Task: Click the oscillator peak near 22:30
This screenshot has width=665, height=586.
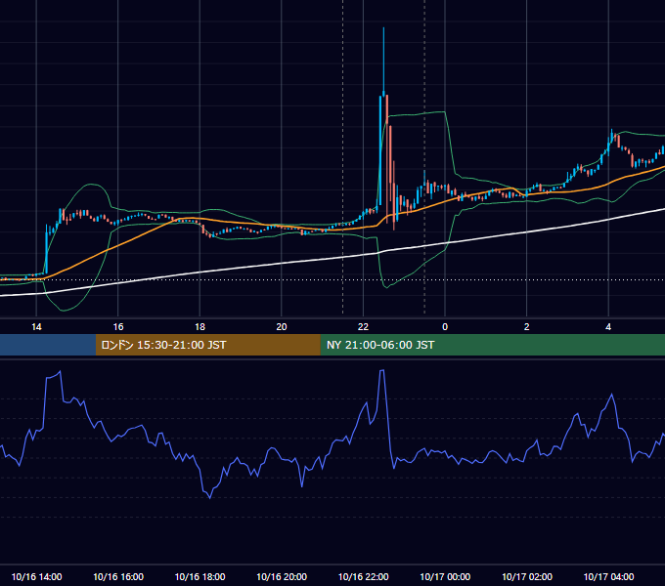Action: coord(381,370)
